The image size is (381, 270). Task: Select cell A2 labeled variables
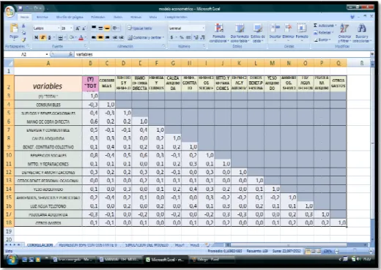pos(48,83)
